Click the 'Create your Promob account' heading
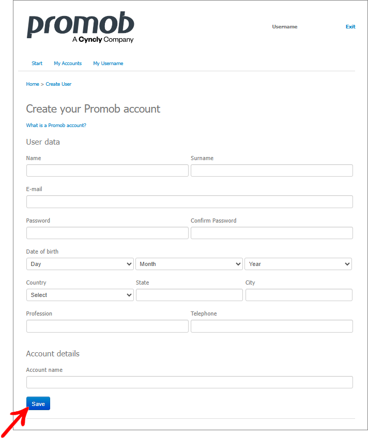 pyautogui.click(x=93, y=109)
